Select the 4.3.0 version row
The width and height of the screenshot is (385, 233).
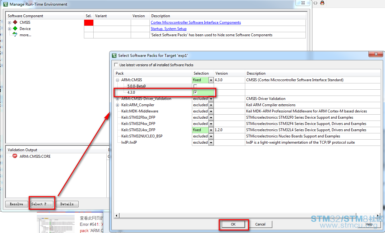coord(131,92)
